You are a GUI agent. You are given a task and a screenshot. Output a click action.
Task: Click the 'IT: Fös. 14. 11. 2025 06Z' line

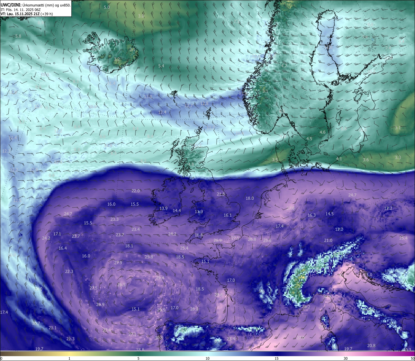[20, 9]
